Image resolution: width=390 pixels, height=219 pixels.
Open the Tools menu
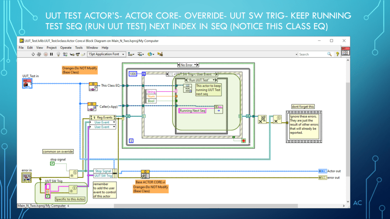79,48
